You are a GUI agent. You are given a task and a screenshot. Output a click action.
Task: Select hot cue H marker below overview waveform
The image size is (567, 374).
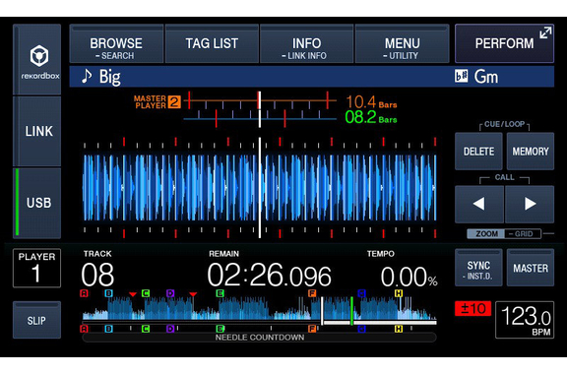coord(399,329)
